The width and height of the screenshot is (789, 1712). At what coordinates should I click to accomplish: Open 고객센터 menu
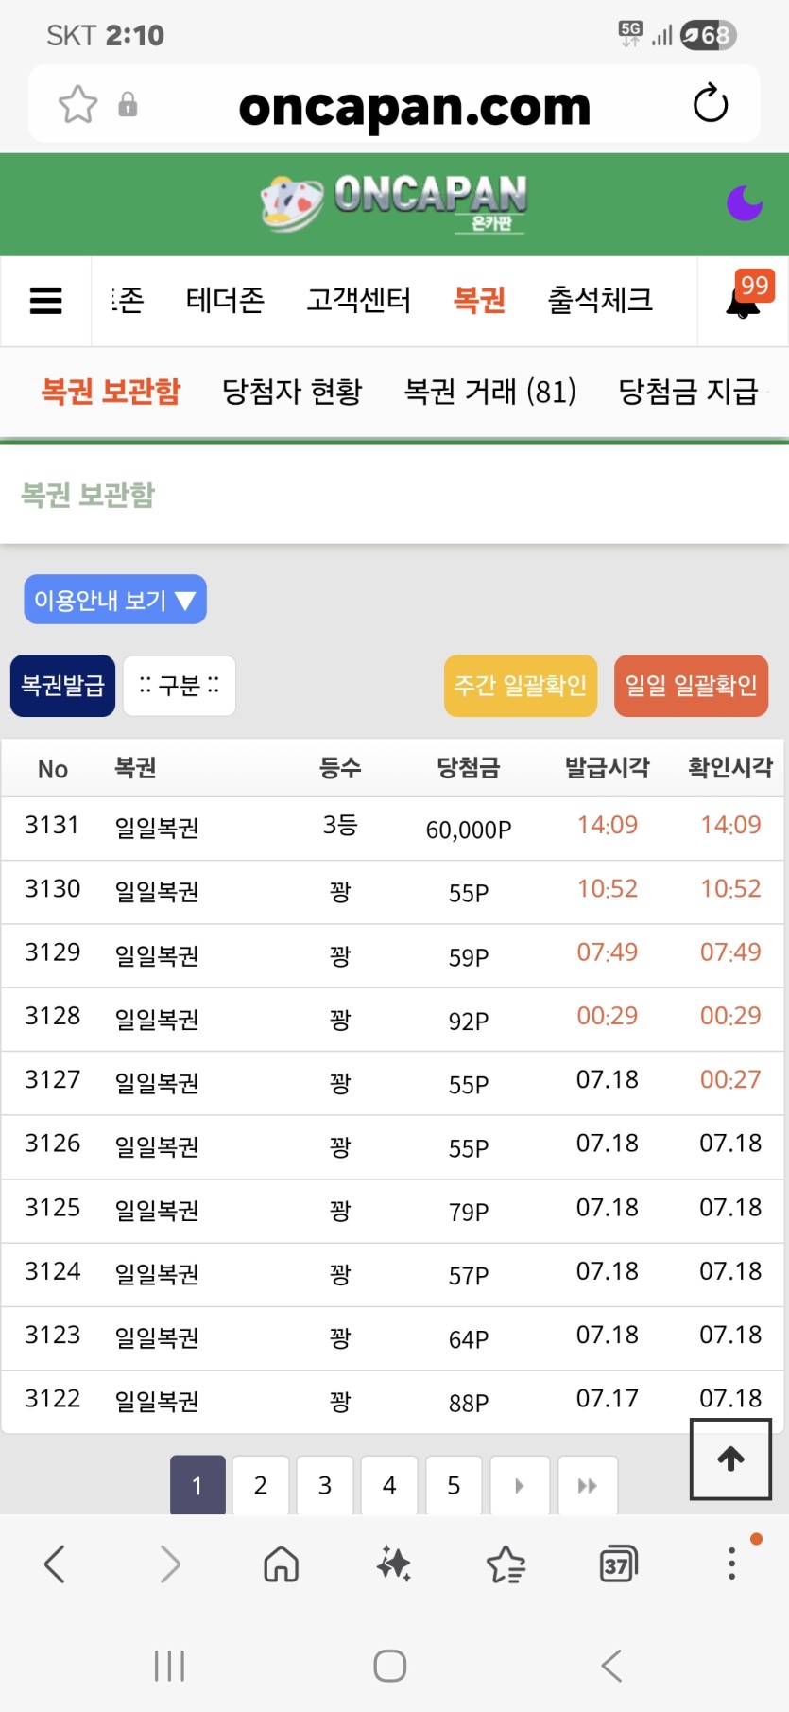click(358, 300)
